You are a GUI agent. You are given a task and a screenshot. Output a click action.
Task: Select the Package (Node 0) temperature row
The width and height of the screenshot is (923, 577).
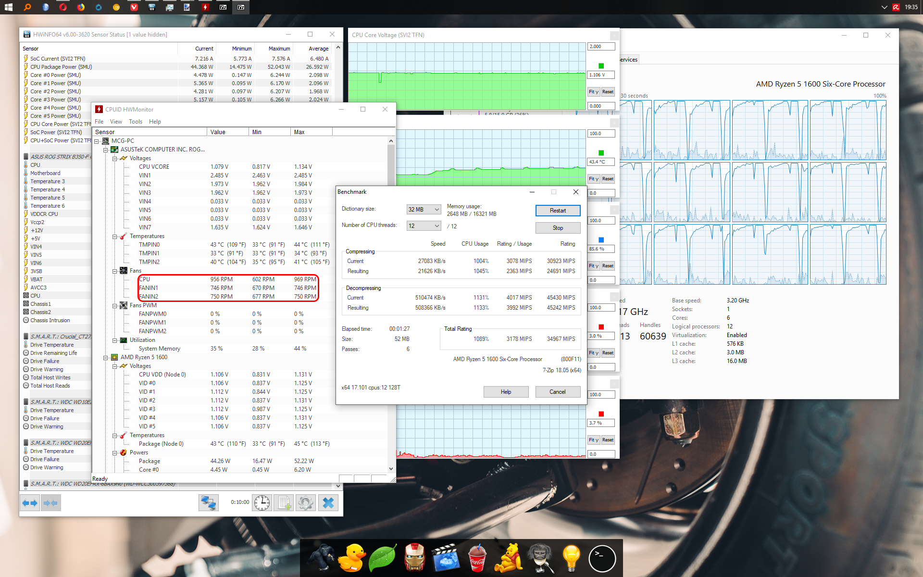[x=240, y=444]
